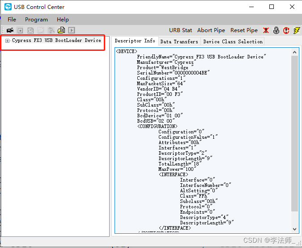
Task: Switch to the Descriptor Info tab
Action: (135, 41)
